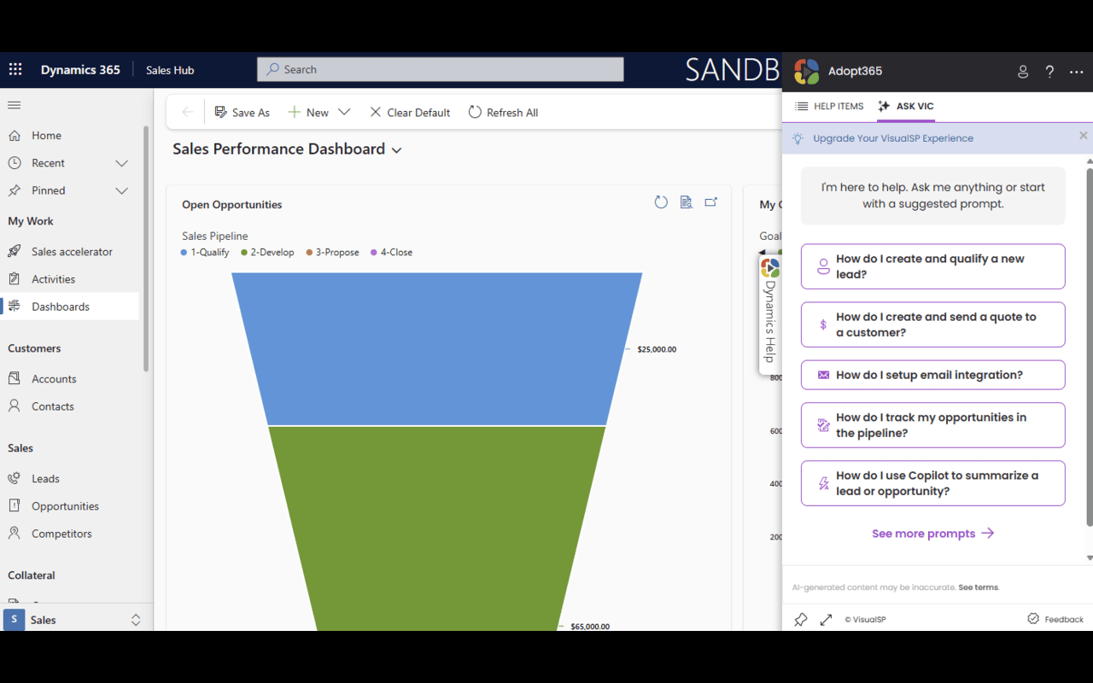This screenshot has width=1093, height=683.
Task: Refresh the Open Opportunities chart
Action: (661, 202)
